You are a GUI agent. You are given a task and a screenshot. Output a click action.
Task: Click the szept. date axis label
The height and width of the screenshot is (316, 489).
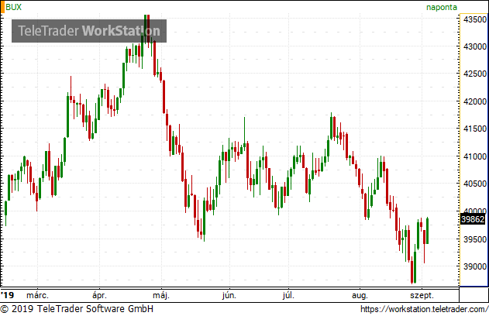tap(422, 295)
